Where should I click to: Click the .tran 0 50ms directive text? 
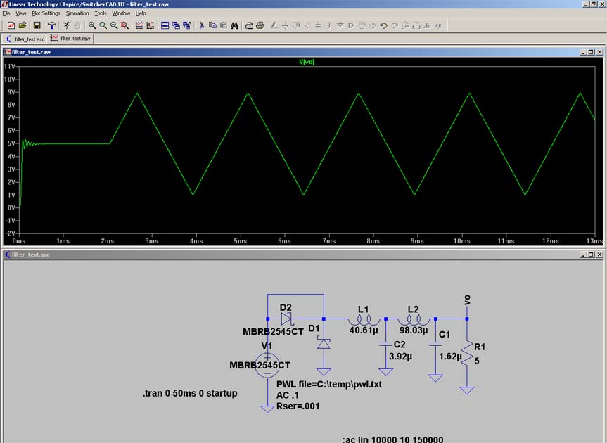(189, 393)
